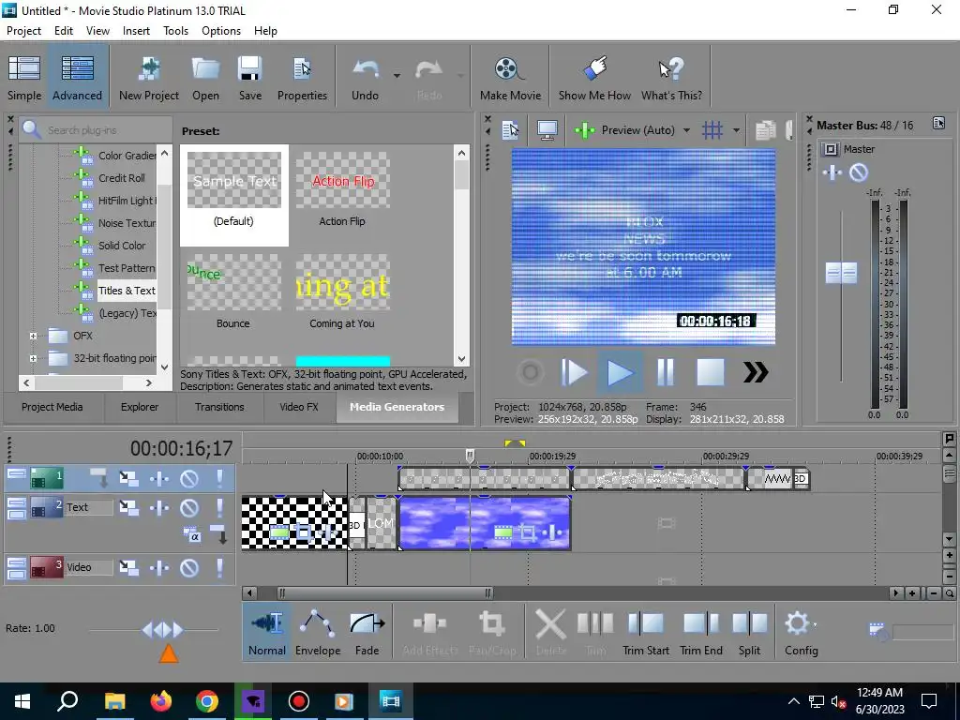
Task: Show more transport controls chevron
Action: point(756,372)
